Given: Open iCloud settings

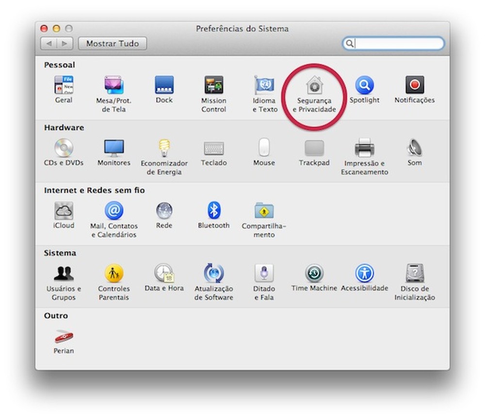Looking at the screenshot, I should coord(63,211).
